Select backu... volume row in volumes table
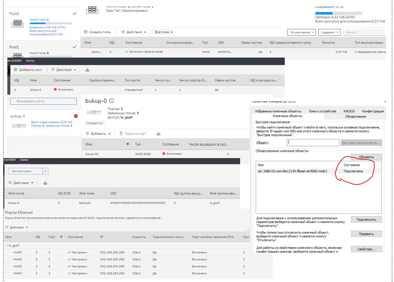The image size is (394, 282). click(x=233, y=52)
